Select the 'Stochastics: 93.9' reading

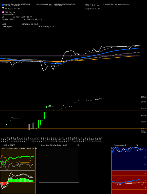coord(9,15)
